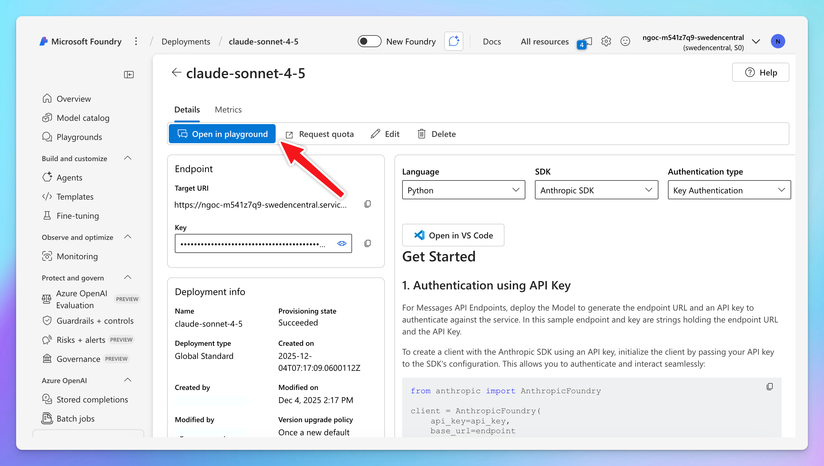The width and height of the screenshot is (824, 466).
Task: Copy the Python code snippet
Action: pyautogui.click(x=770, y=387)
